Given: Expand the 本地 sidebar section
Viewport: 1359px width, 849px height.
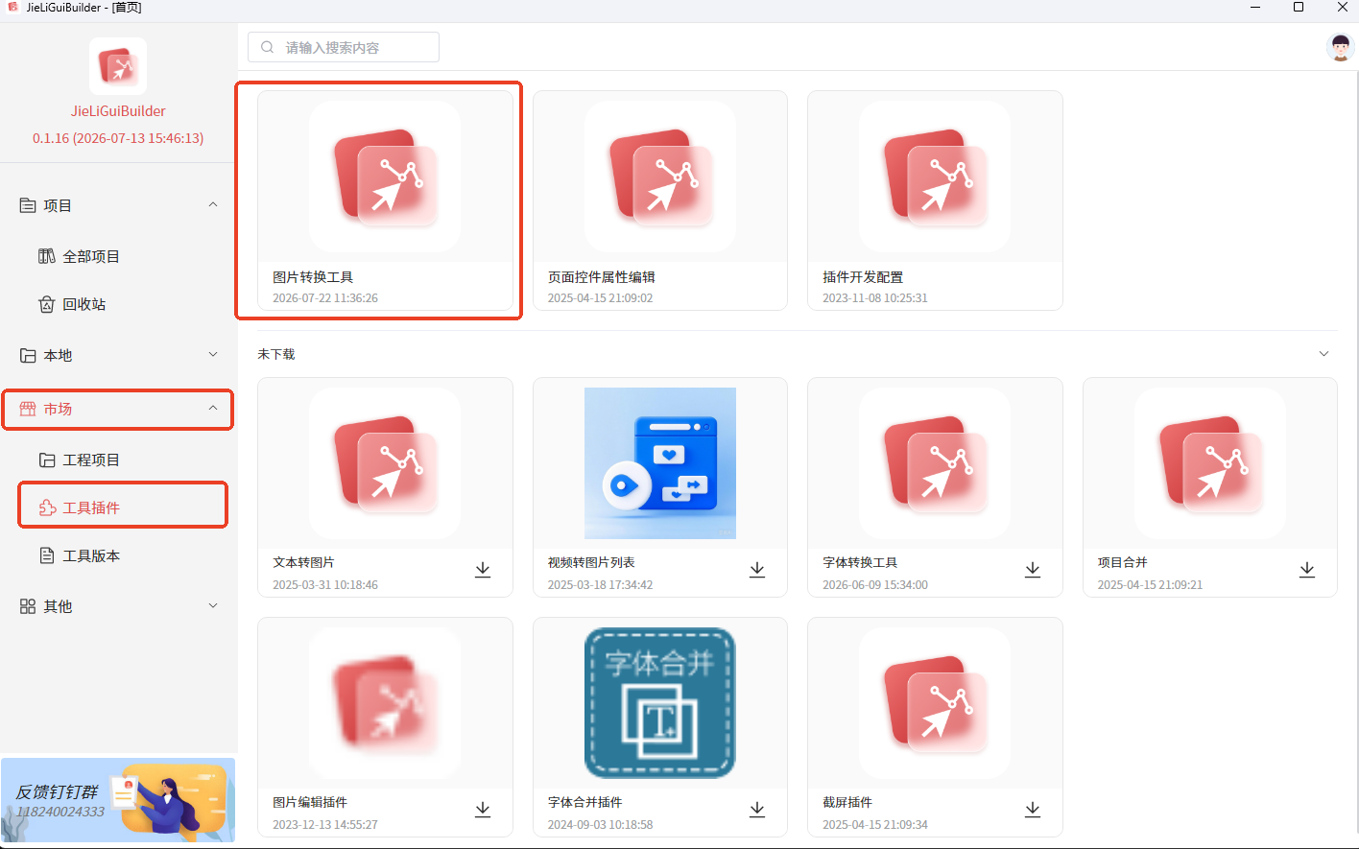Looking at the screenshot, I should pos(213,355).
